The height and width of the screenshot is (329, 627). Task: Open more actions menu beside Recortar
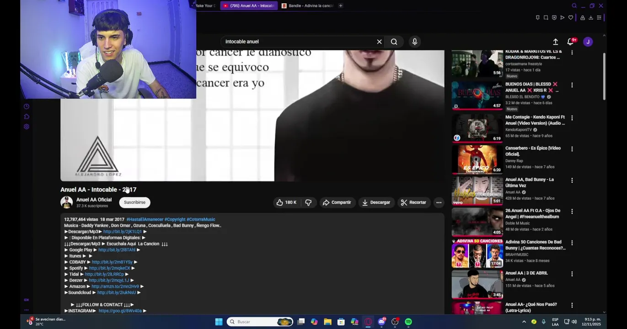(439, 202)
